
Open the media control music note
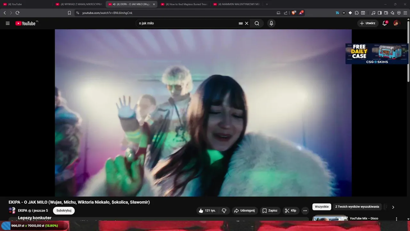click(373, 13)
